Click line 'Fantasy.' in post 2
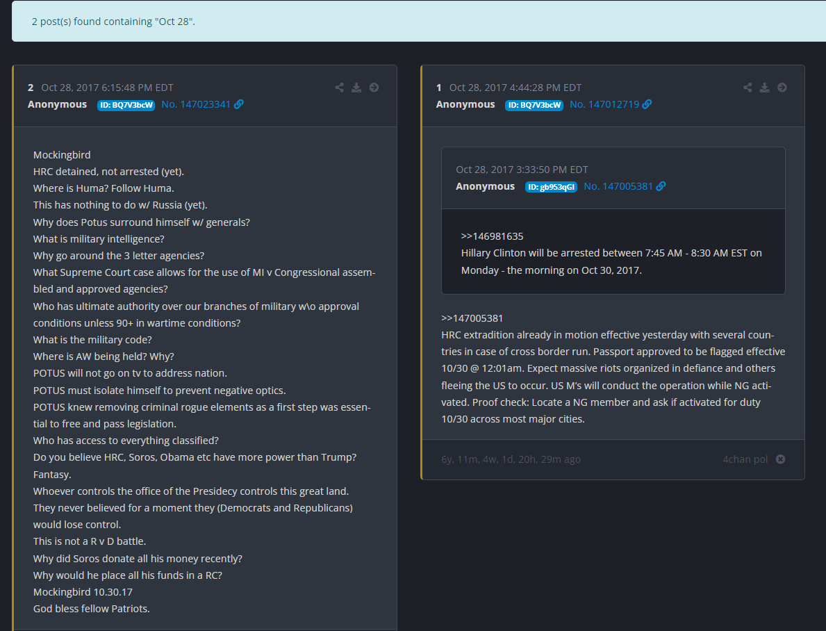 pos(52,475)
